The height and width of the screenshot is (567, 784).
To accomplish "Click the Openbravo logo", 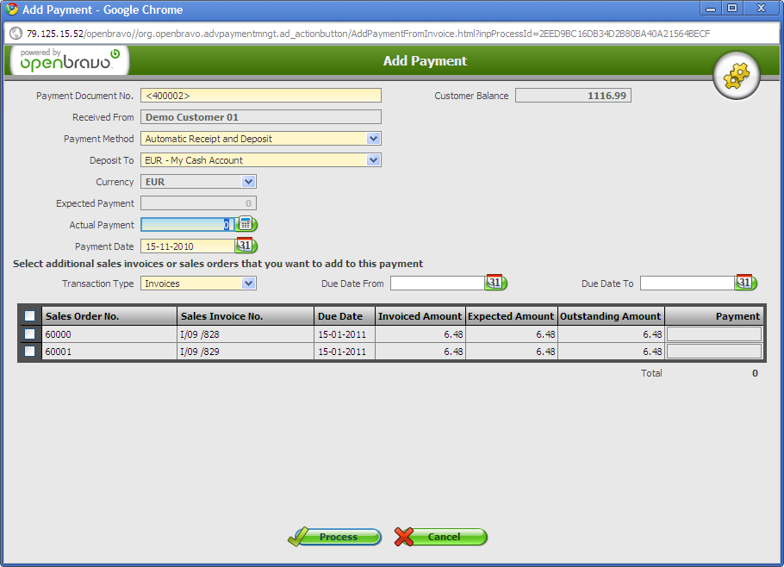I will 69,61.
